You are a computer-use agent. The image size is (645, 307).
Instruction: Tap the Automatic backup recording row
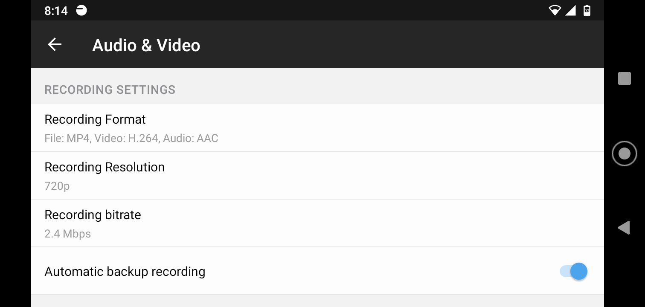click(x=256, y=271)
